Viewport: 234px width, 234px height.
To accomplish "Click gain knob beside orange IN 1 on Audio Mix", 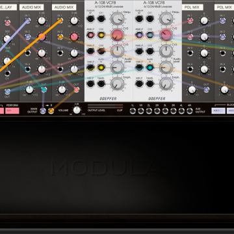I will (x=74, y=21).
